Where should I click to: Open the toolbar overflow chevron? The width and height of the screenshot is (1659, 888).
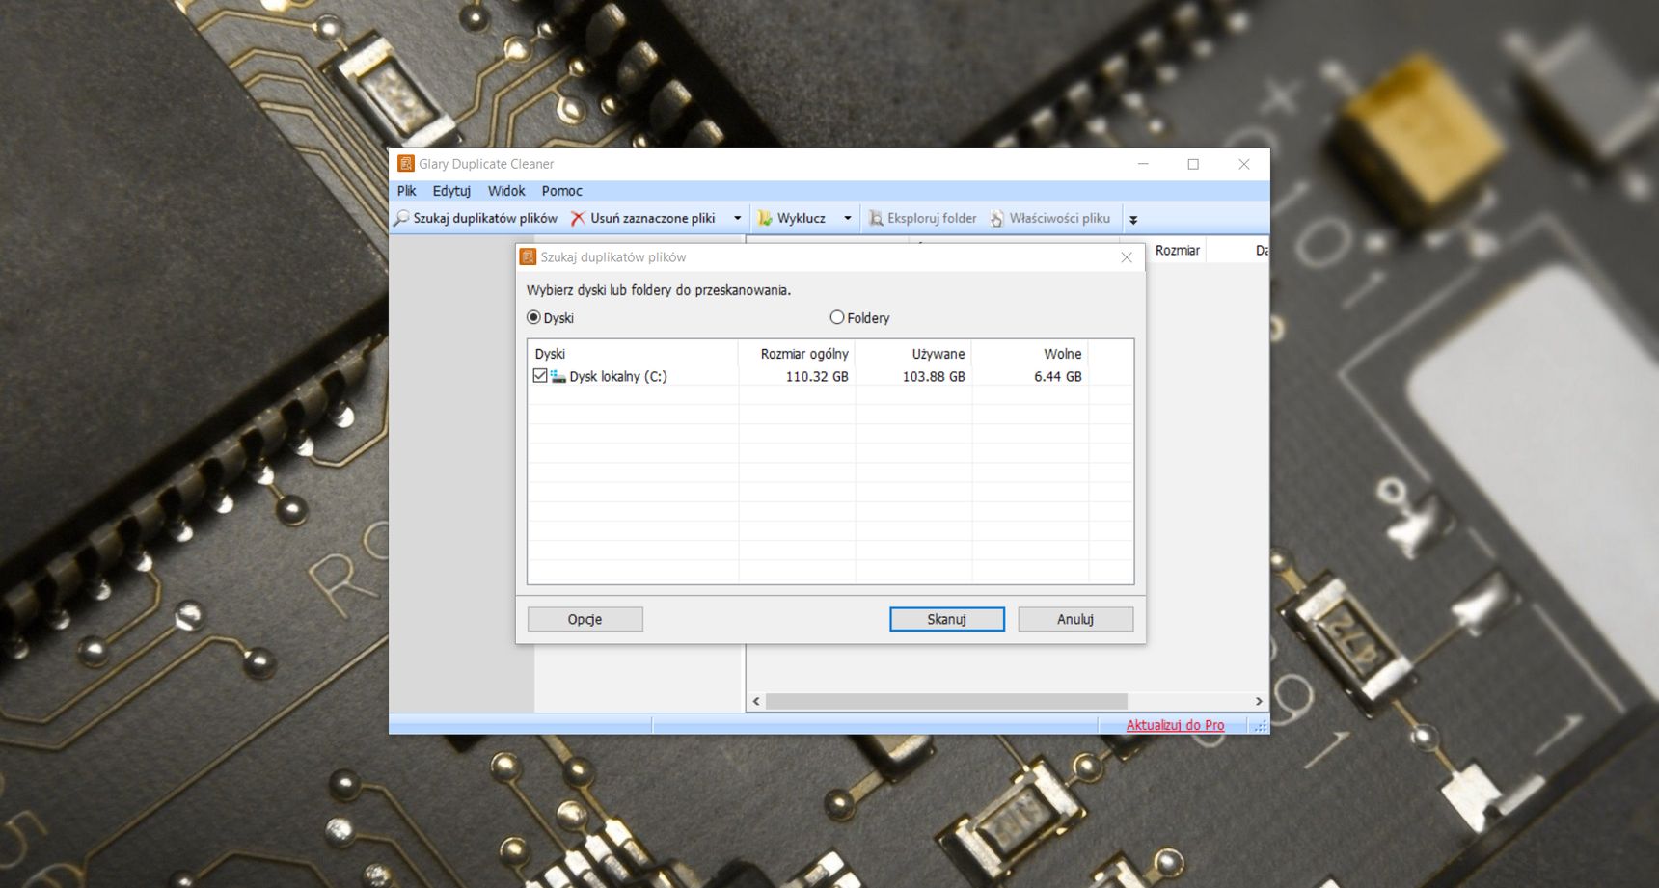[1133, 220]
